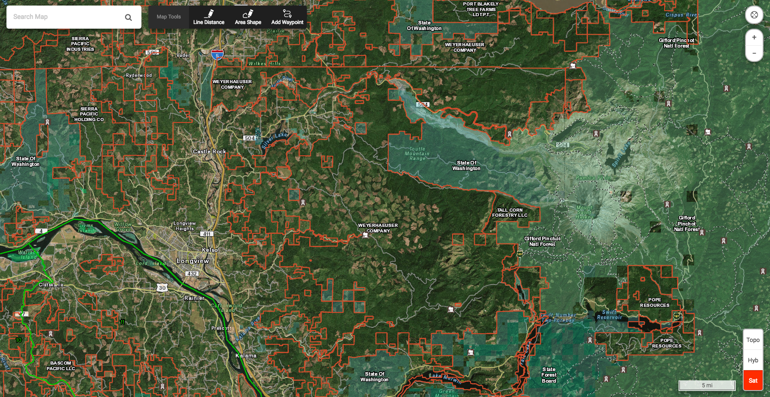Click the US 30 route shield
The width and height of the screenshot is (770, 397).
[x=162, y=287]
